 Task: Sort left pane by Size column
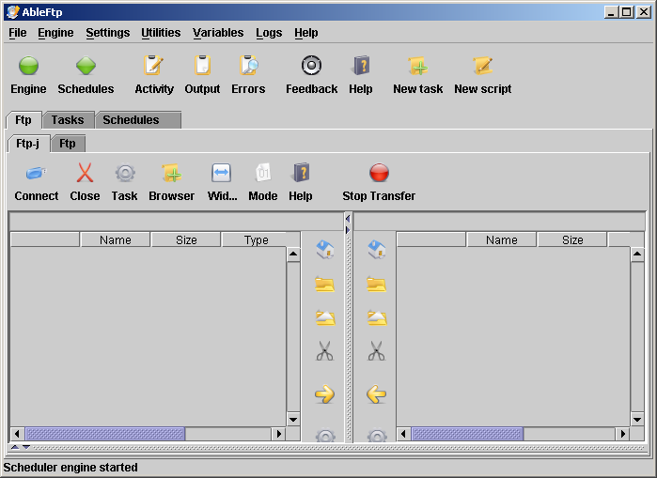[x=186, y=239]
